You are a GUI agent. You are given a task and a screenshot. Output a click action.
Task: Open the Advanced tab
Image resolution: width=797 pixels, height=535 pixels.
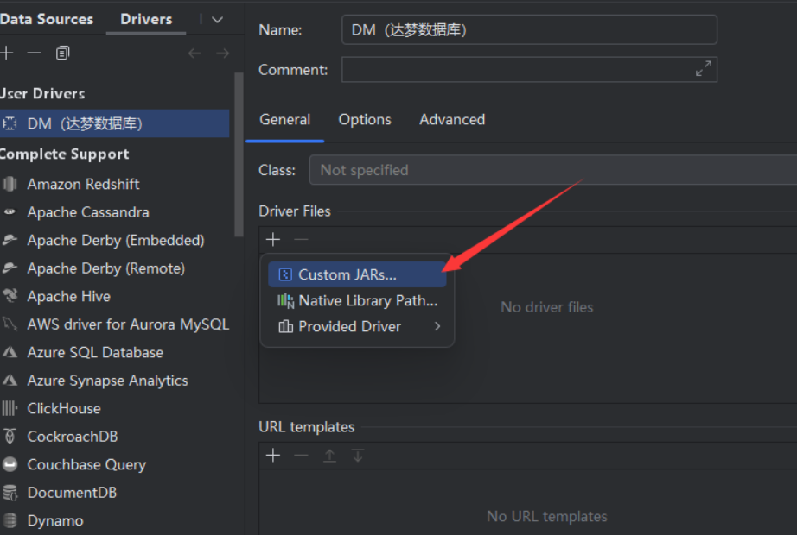[452, 120]
